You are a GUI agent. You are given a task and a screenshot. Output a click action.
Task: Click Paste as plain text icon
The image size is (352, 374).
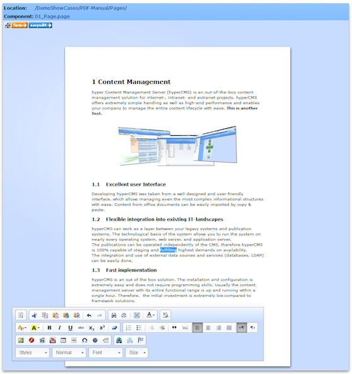point(66,315)
